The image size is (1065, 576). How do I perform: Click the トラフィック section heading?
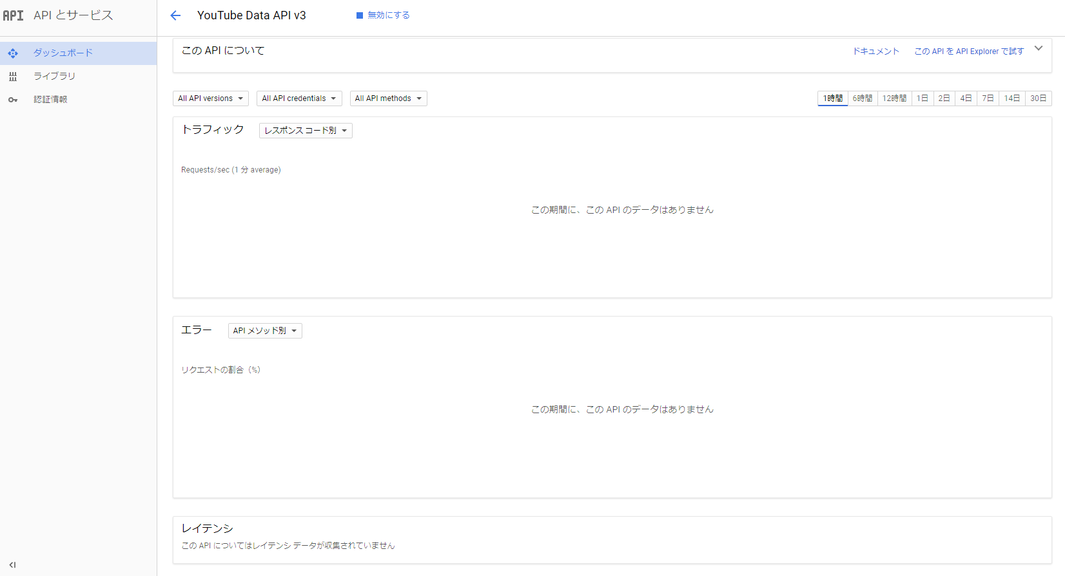point(213,130)
